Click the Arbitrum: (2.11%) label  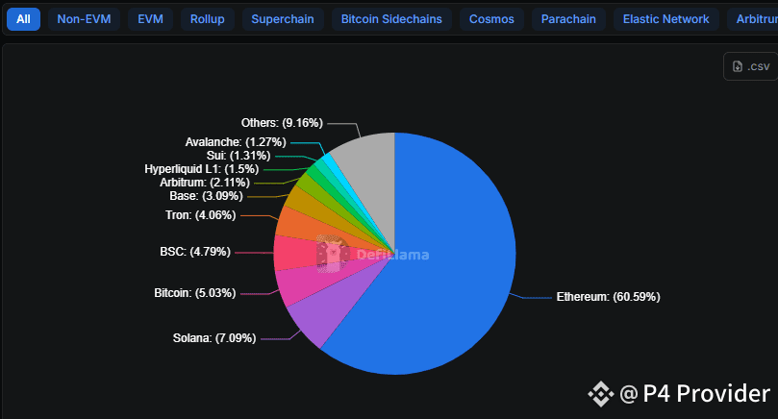point(205,183)
